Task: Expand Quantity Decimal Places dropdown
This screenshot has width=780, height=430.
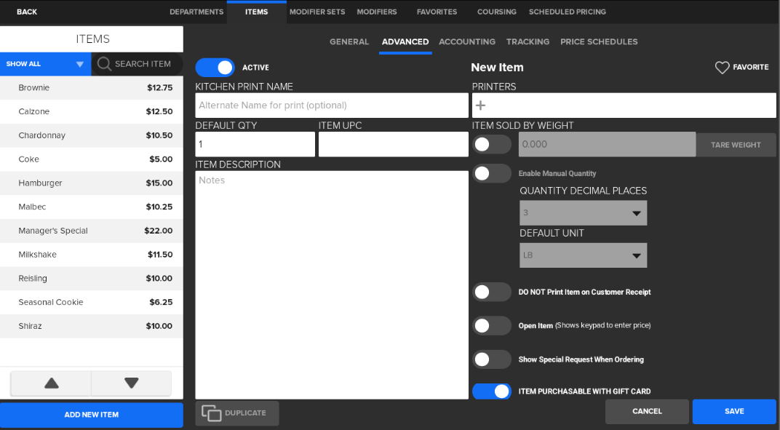Action: [583, 213]
